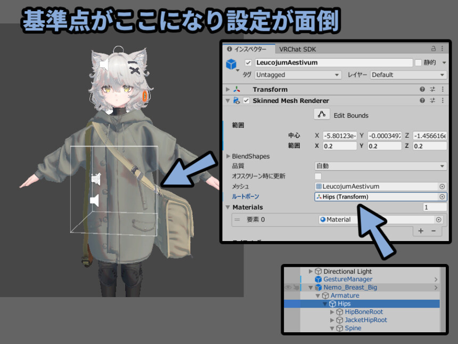Toggle the LeucojumAestivum active checkbox

click(x=248, y=62)
